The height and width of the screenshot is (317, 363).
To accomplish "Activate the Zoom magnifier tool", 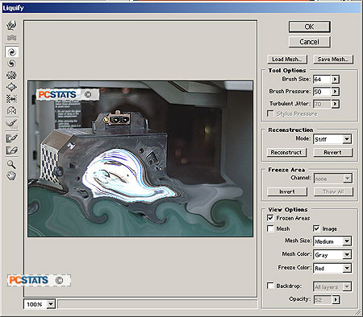I will click(x=11, y=164).
